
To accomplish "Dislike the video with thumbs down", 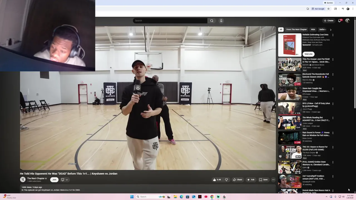I will [x=226, y=180].
